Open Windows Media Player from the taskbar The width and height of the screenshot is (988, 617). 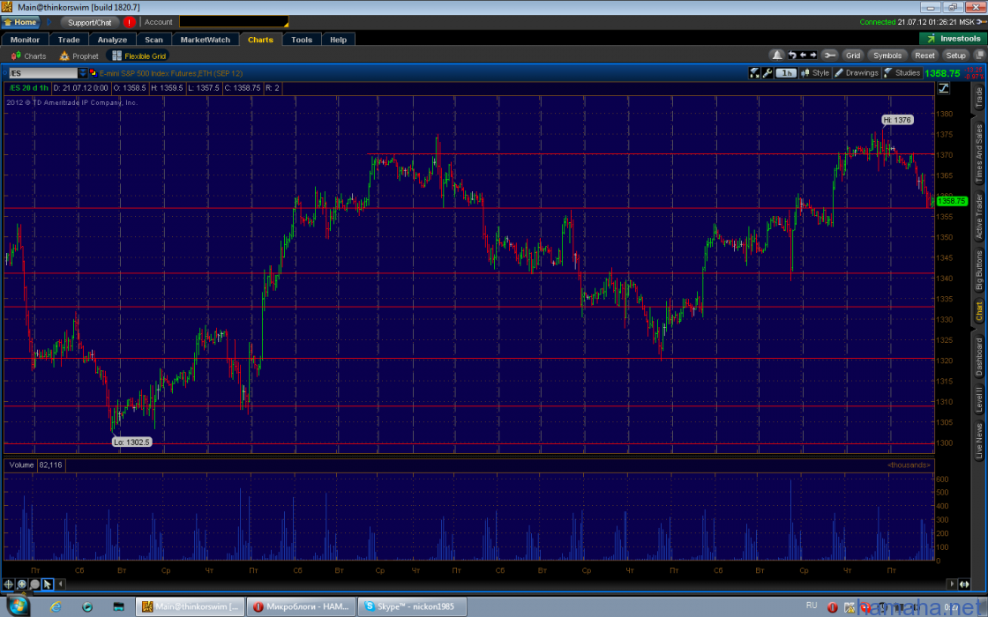[87, 606]
